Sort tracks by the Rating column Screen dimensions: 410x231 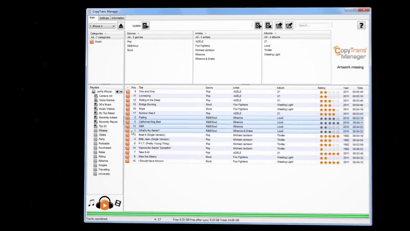click(321, 88)
